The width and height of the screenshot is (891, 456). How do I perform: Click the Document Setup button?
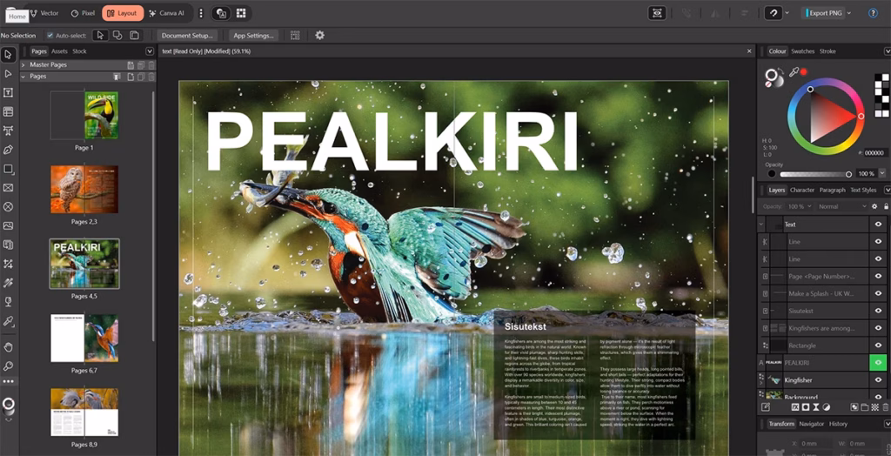click(x=187, y=36)
